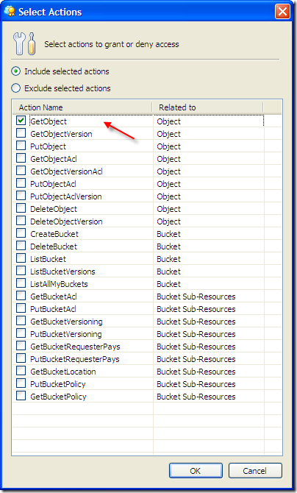Tick the GetObjectAcl checkbox
Viewport: 297px width, 493px height.
point(21,158)
